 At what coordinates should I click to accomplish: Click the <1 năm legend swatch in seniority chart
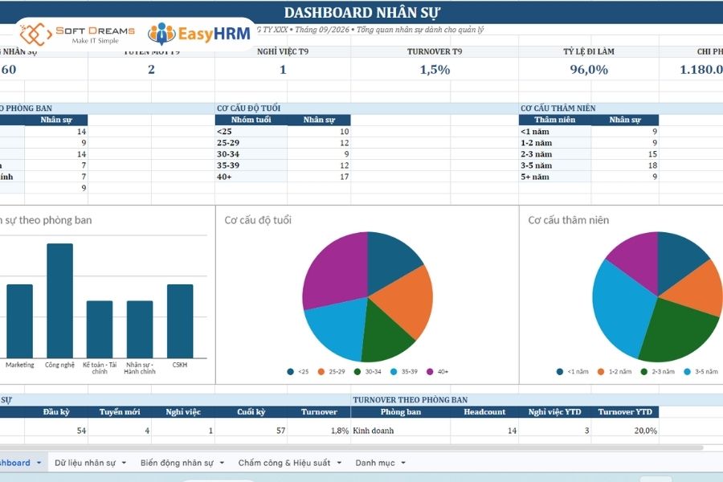click(x=560, y=372)
